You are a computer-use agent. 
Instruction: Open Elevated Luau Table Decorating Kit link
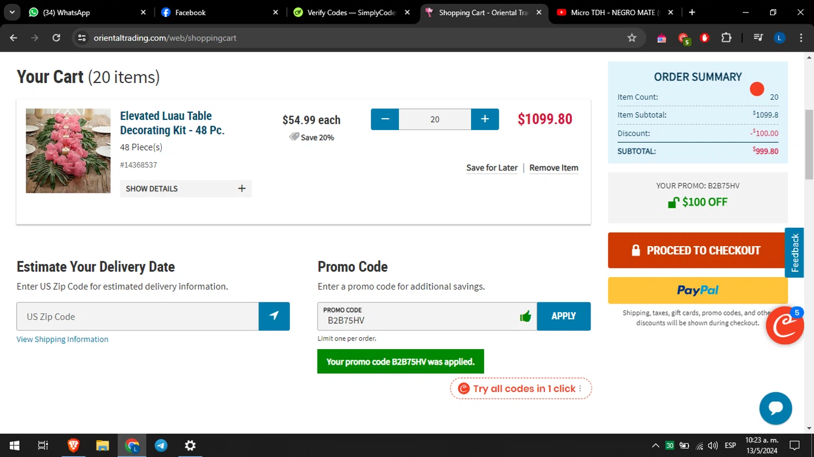(x=172, y=123)
